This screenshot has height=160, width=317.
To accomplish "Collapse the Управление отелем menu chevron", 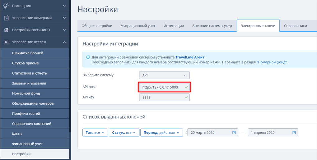I will coord(64,42).
